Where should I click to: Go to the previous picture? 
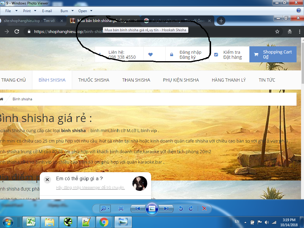[x=138, y=209]
